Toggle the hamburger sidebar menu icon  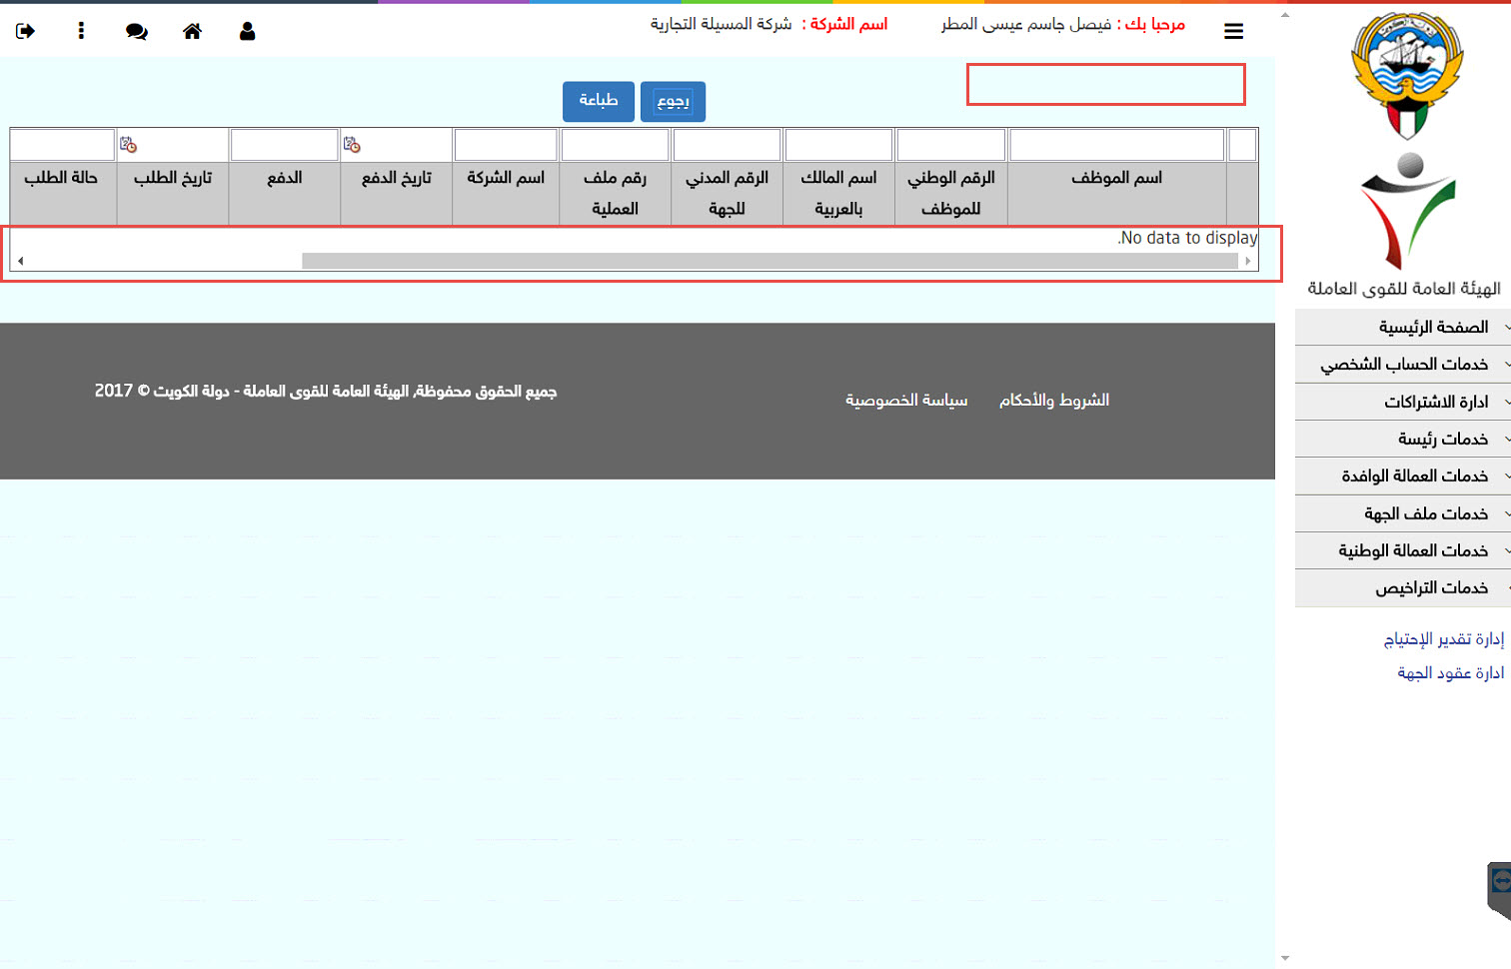point(1233,31)
